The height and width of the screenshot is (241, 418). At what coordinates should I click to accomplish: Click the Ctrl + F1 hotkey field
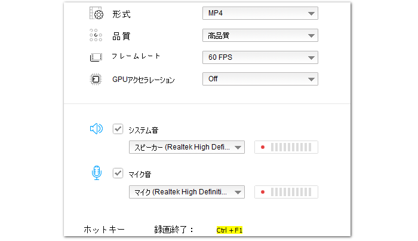(230, 230)
